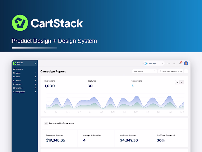
Task: Click the Contacts person icon in sidebar
Action: [14, 84]
